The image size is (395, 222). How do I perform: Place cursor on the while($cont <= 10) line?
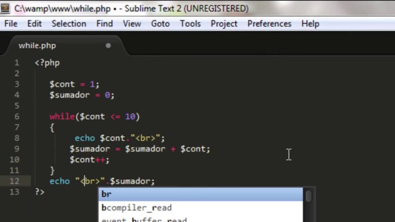95,116
